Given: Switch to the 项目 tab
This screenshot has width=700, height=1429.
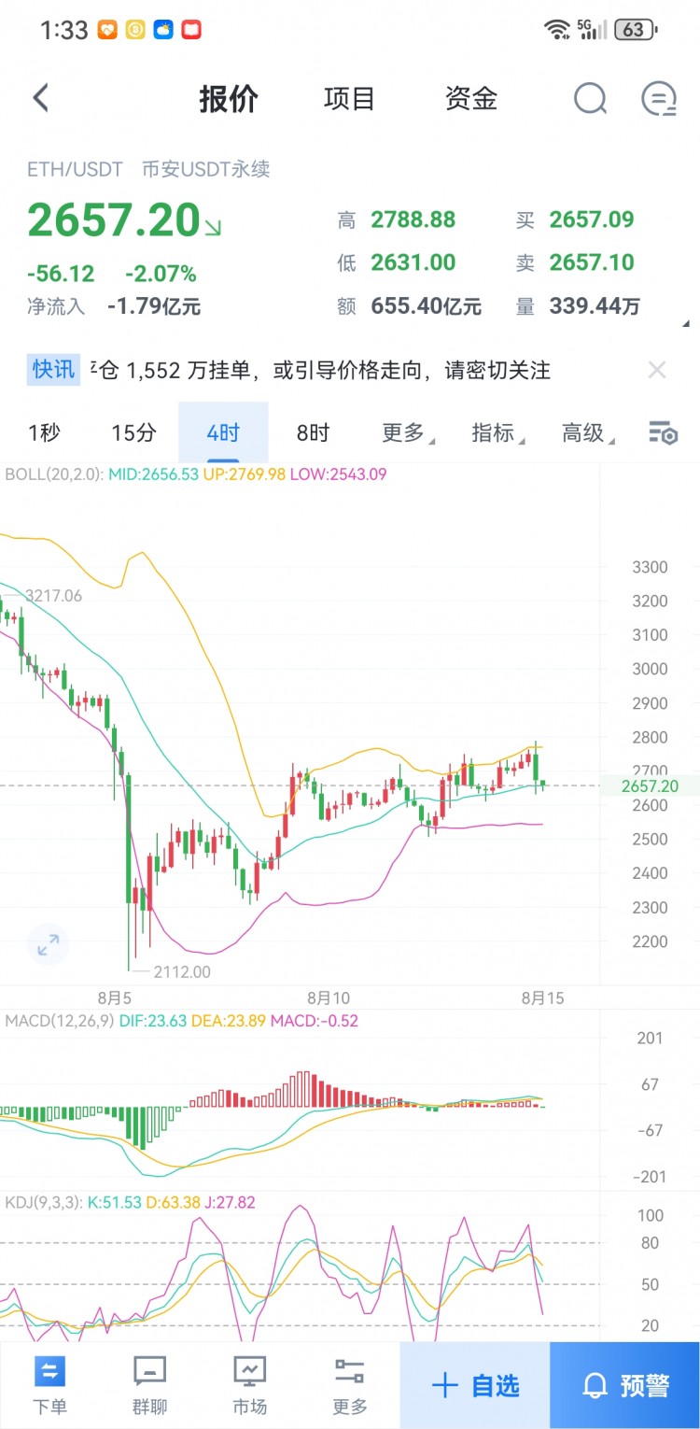Looking at the screenshot, I should tap(349, 98).
